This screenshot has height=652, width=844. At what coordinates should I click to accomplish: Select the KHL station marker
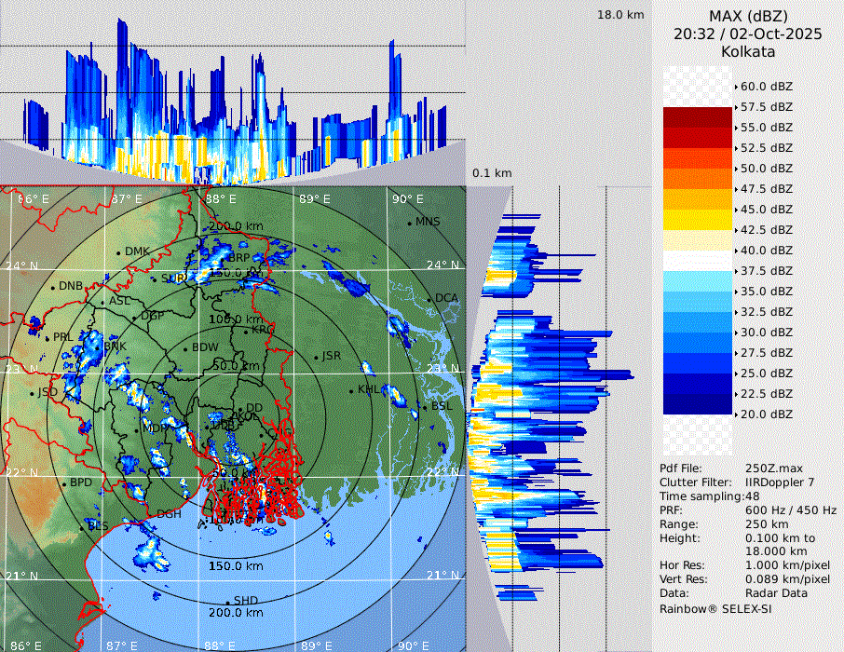[x=351, y=391]
